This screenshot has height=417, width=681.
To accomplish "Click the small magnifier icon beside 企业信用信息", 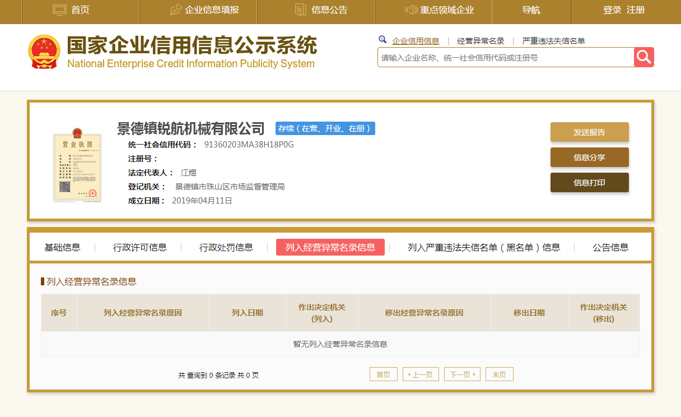I will [x=383, y=40].
